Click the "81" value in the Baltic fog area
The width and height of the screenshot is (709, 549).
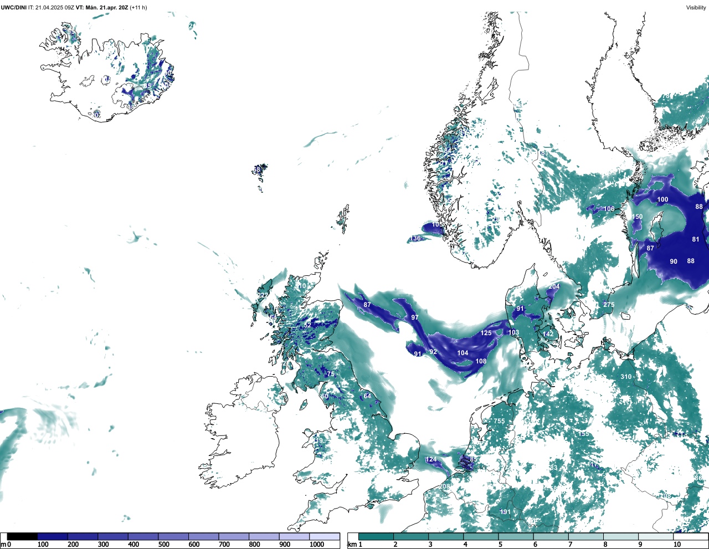[x=696, y=239]
